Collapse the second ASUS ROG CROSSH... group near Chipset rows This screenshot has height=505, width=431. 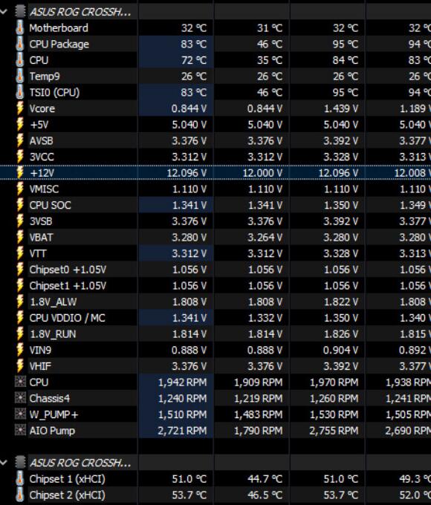(4, 463)
